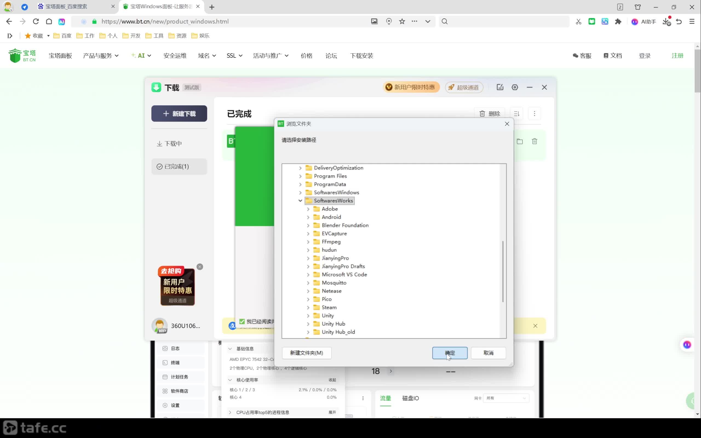Image resolution: width=701 pixels, height=438 pixels.
Task: Reload the page with browser refresh icon
Action: coord(36,21)
